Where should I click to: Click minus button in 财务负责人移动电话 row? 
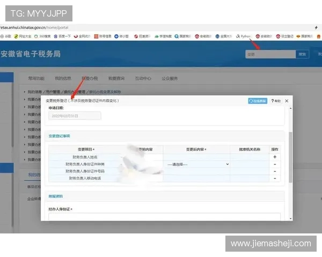(x=275, y=178)
